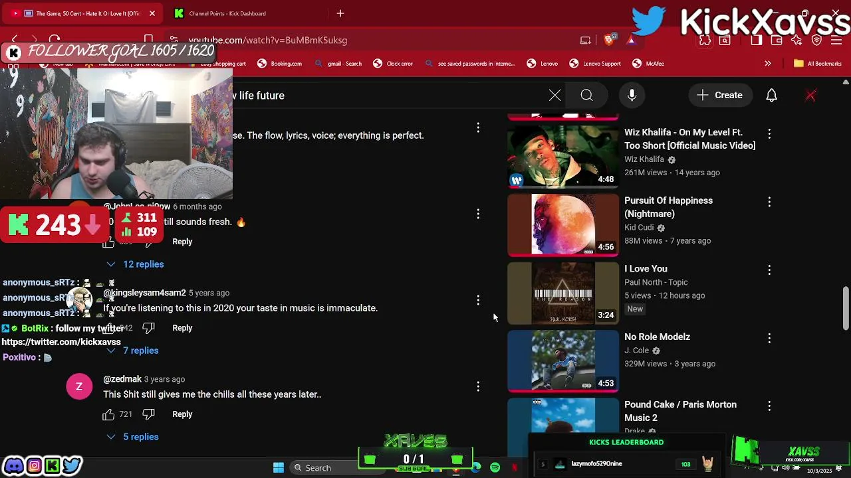Open options for Wiz Khalifa On My Level video
Viewport: 851px width, 478px height.
pos(769,133)
